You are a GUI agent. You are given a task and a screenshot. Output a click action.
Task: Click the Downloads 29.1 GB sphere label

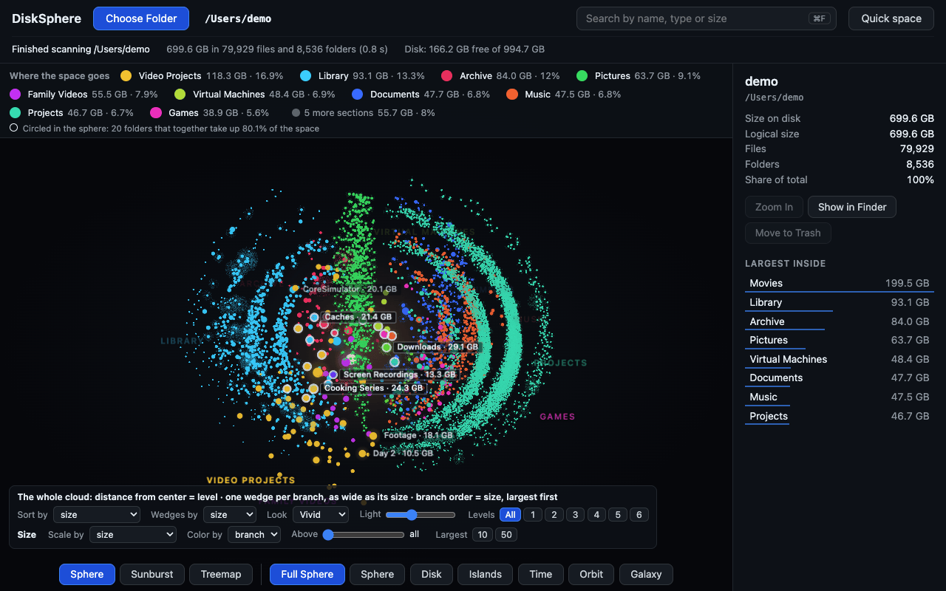click(x=438, y=347)
